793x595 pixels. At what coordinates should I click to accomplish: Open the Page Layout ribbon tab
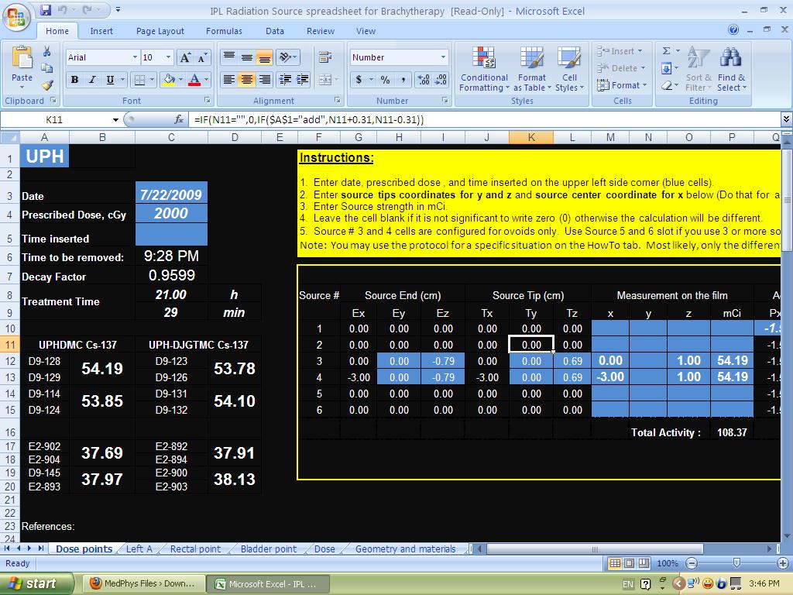pyautogui.click(x=160, y=31)
